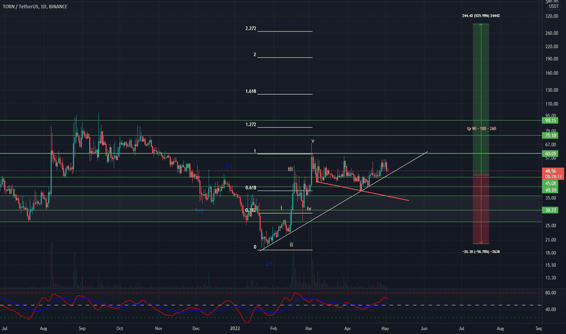Screen dimensions: 566x334
Task: Click the 80.00 oscillator scale value
Action: point(550,293)
